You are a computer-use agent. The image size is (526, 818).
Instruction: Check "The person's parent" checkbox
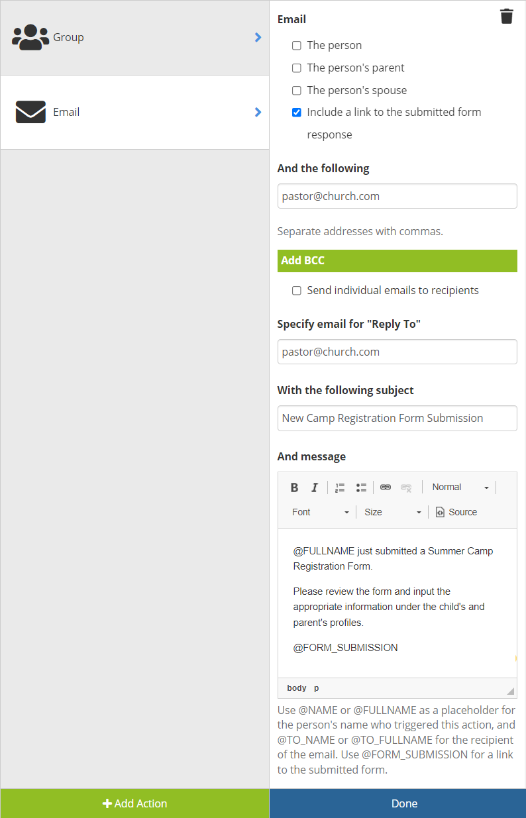[x=297, y=68]
